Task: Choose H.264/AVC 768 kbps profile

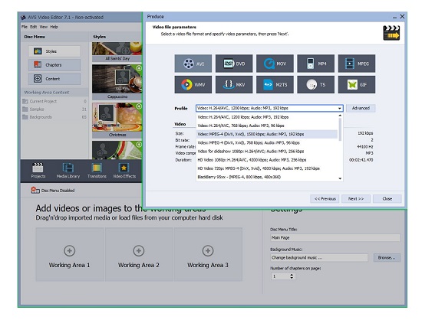Action: point(267,126)
